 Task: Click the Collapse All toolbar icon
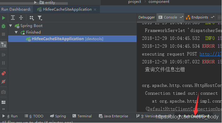pos(21,18)
